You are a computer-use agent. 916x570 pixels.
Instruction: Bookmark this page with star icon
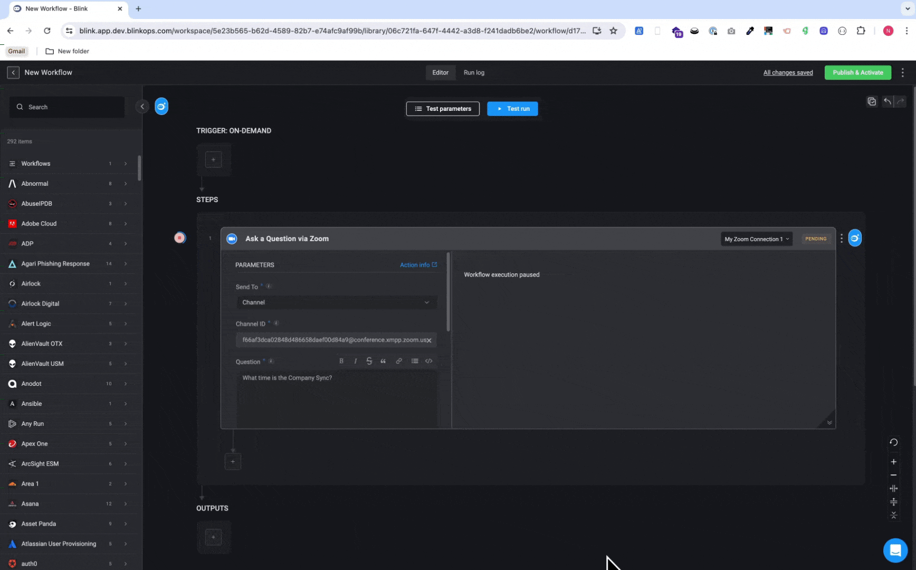(x=613, y=31)
